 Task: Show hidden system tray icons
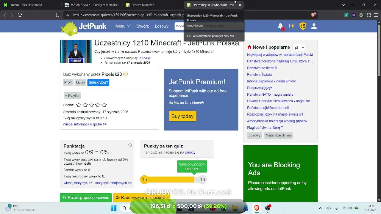[321, 208]
